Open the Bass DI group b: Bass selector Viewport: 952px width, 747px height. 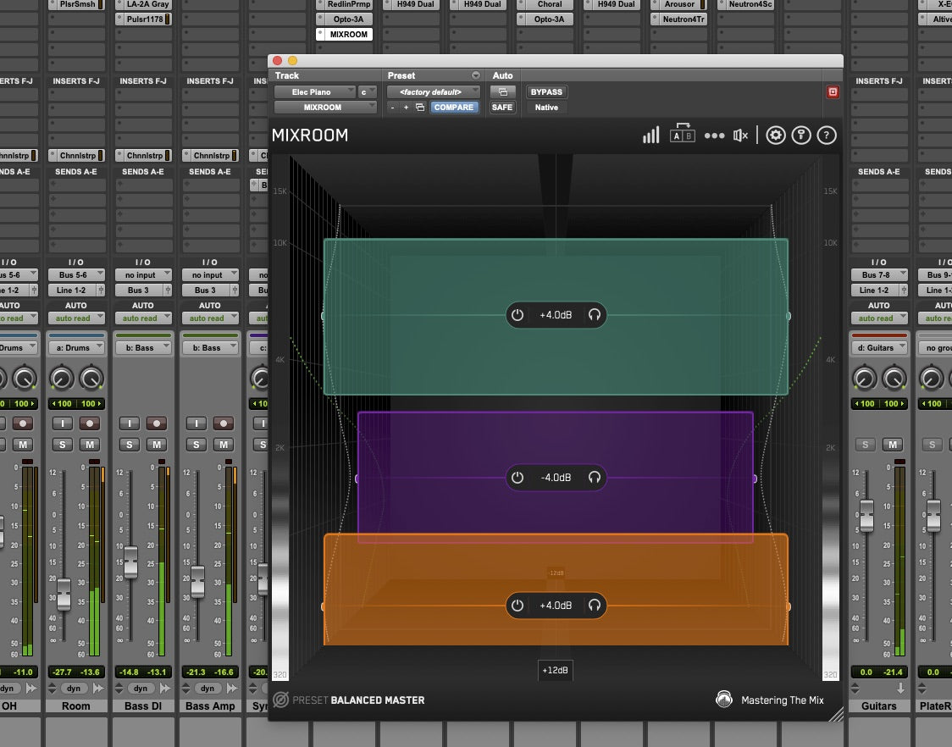tap(143, 347)
